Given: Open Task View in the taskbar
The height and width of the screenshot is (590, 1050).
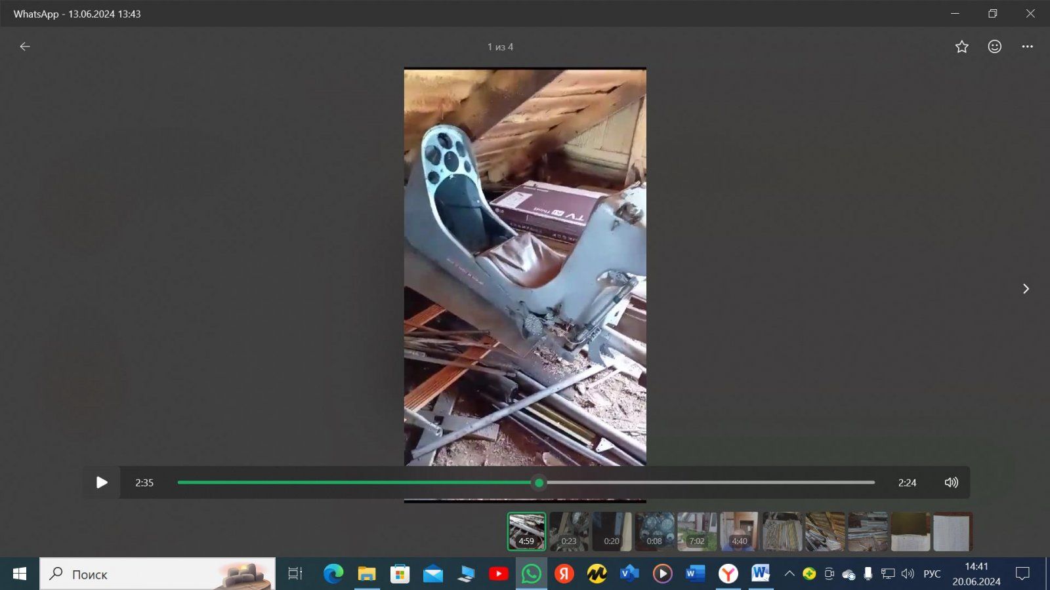Looking at the screenshot, I should click(295, 574).
